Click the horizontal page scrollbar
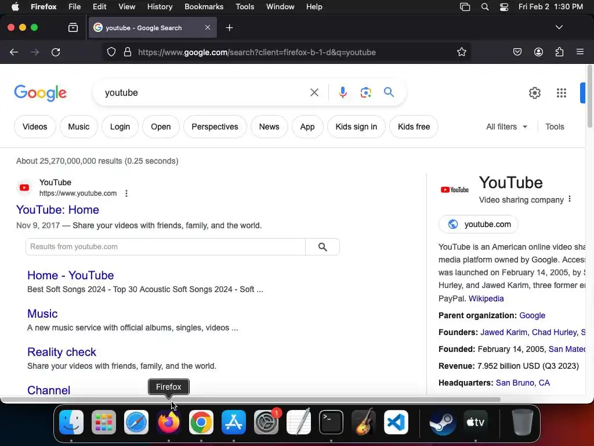 (x=250, y=400)
